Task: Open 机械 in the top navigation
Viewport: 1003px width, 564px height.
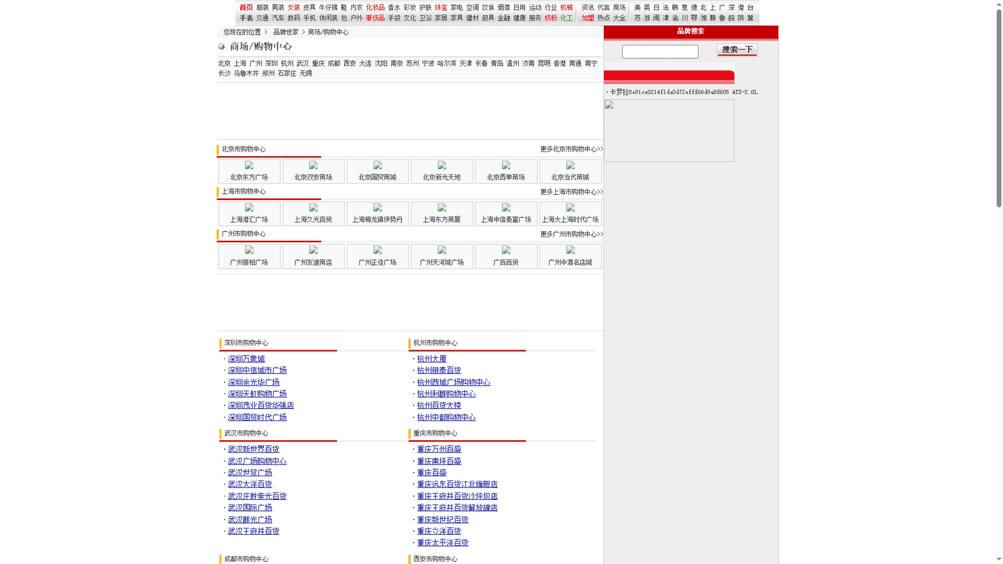Action: point(566,8)
